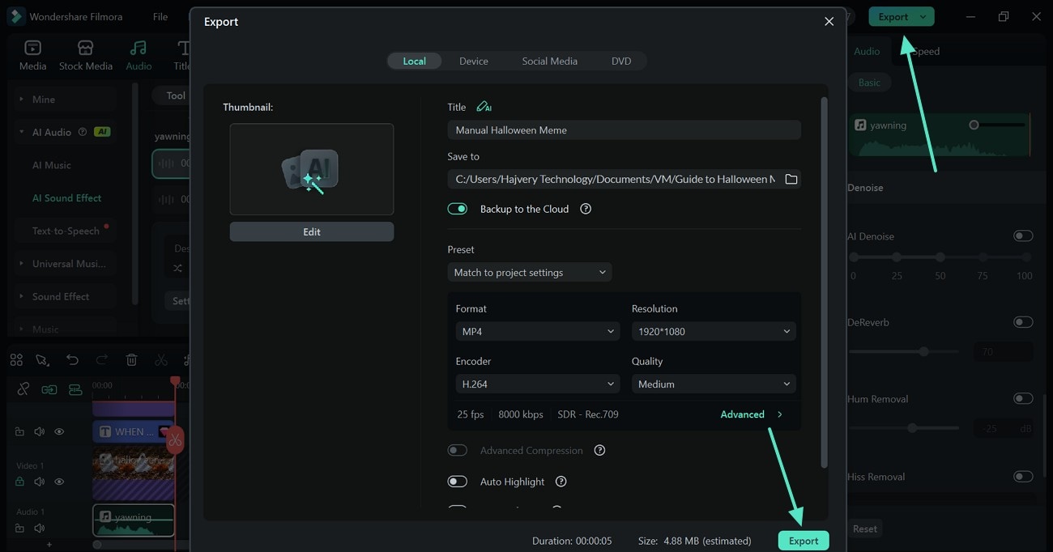The height and width of the screenshot is (552, 1053).
Task: Open the Resolution 1920*1080 dropdown
Action: click(x=714, y=331)
